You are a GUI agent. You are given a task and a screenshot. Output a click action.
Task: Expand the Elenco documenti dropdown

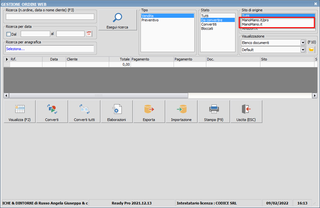pyautogui.click(x=303, y=43)
